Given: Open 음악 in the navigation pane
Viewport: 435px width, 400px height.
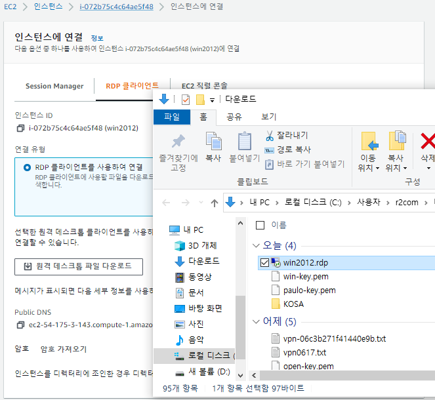Looking at the screenshot, I should point(190,340).
